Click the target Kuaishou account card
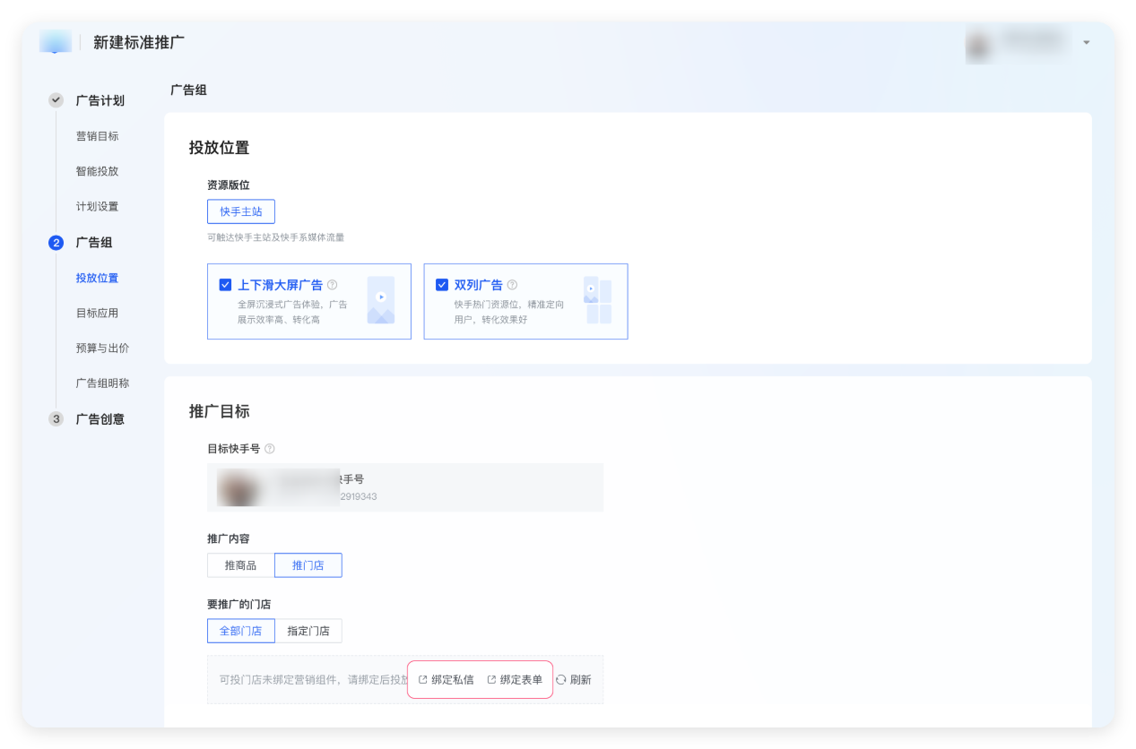 405,486
